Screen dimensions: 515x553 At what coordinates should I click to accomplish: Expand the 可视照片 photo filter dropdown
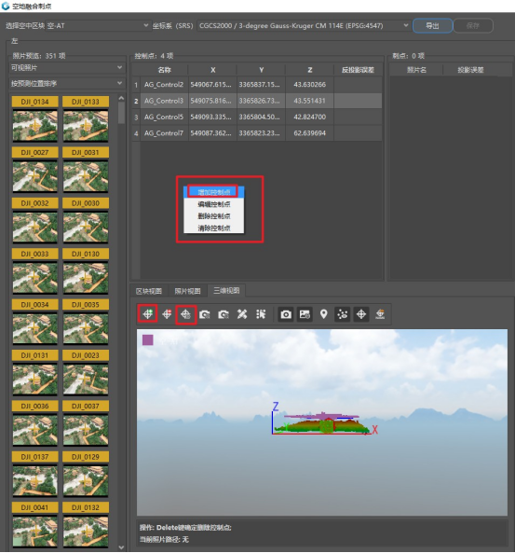[x=66, y=68]
